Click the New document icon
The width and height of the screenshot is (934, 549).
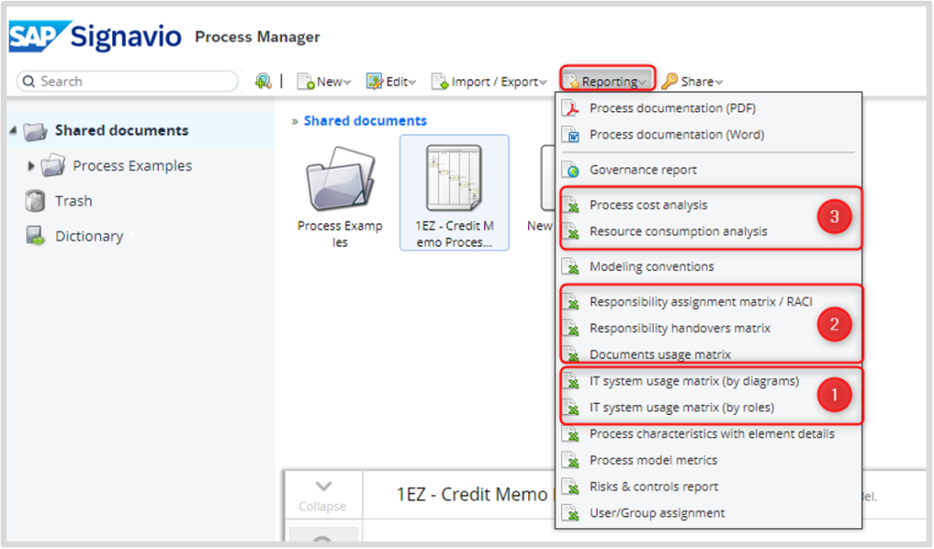pyautogui.click(x=306, y=81)
